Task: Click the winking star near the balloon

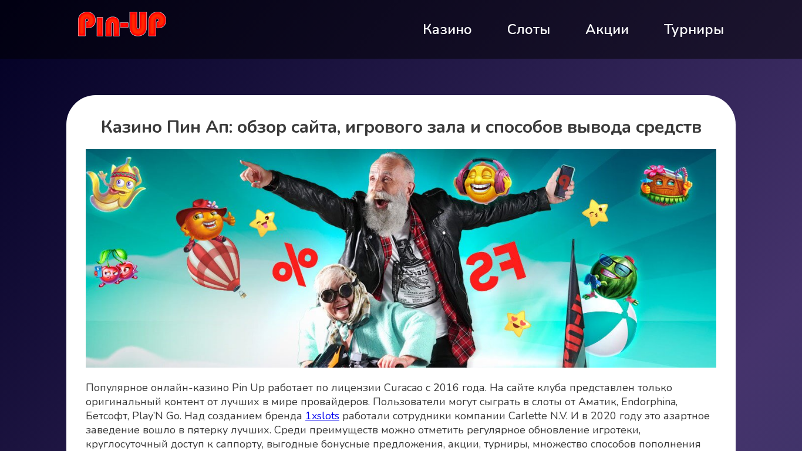Action: click(263, 223)
